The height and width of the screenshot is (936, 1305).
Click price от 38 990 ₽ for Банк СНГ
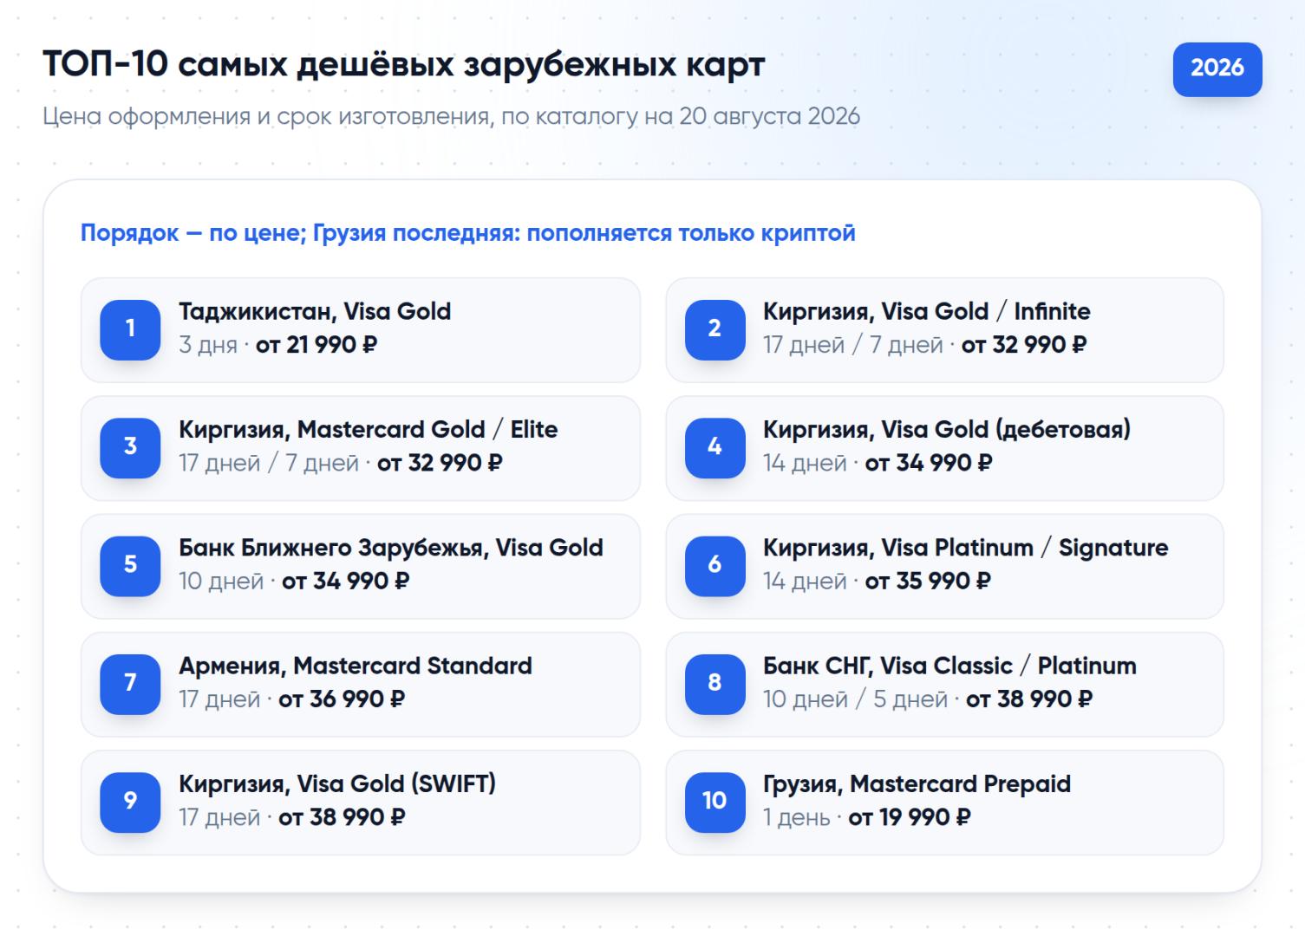(1029, 699)
